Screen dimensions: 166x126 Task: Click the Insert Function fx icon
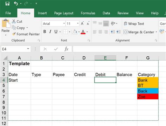pos(67,49)
